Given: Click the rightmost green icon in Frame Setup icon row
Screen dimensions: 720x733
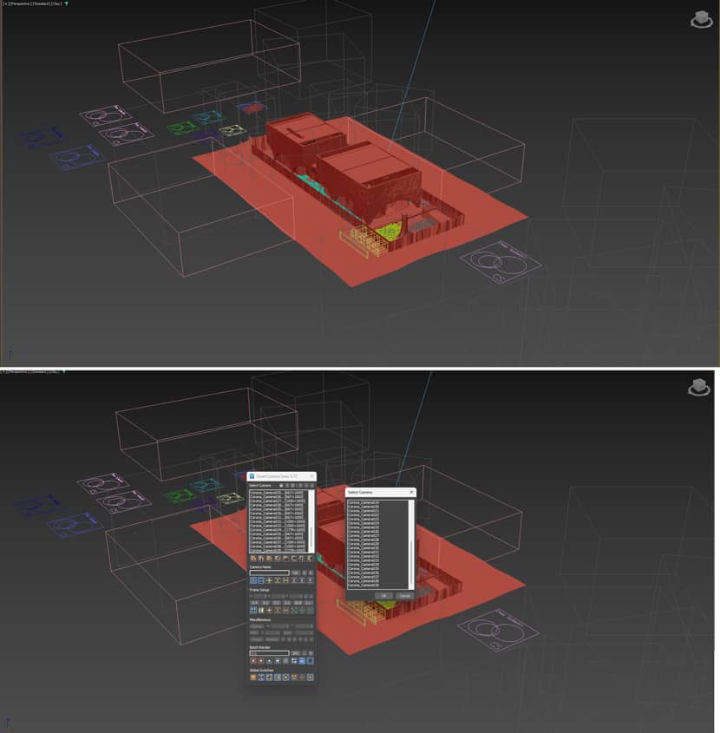Looking at the screenshot, I should 310,610.
